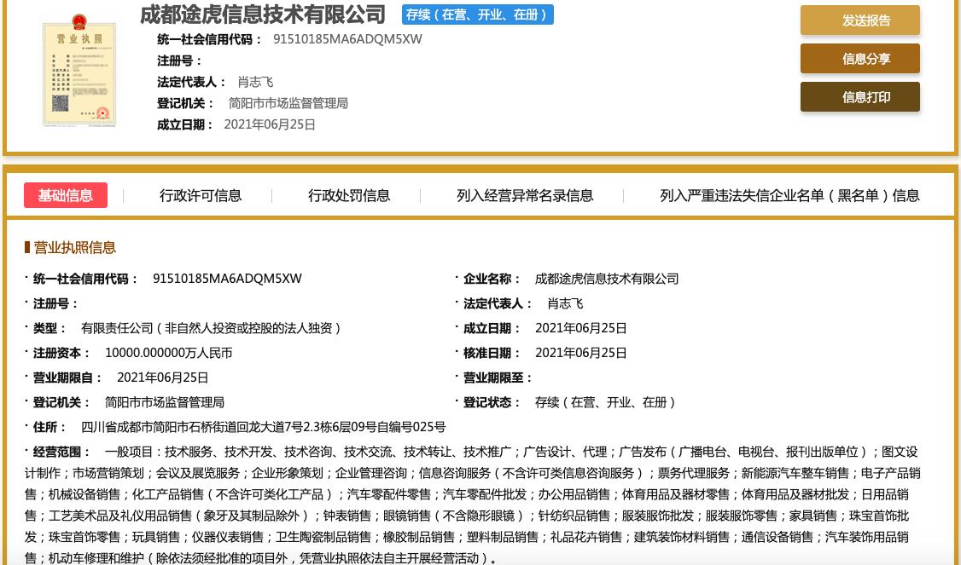Switch to the 行政许可信息 tab
The image size is (961, 565).
(201, 195)
